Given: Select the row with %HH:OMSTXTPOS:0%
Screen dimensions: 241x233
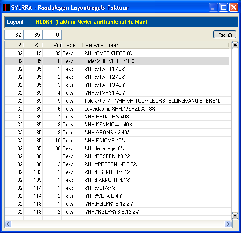Looking at the screenshot, I should point(117,53).
